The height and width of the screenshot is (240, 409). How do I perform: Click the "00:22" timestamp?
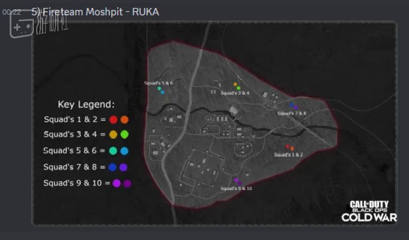click(x=11, y=12)
